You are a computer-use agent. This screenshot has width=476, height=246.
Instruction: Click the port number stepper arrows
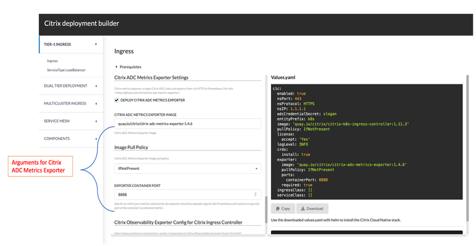point(255,195)
